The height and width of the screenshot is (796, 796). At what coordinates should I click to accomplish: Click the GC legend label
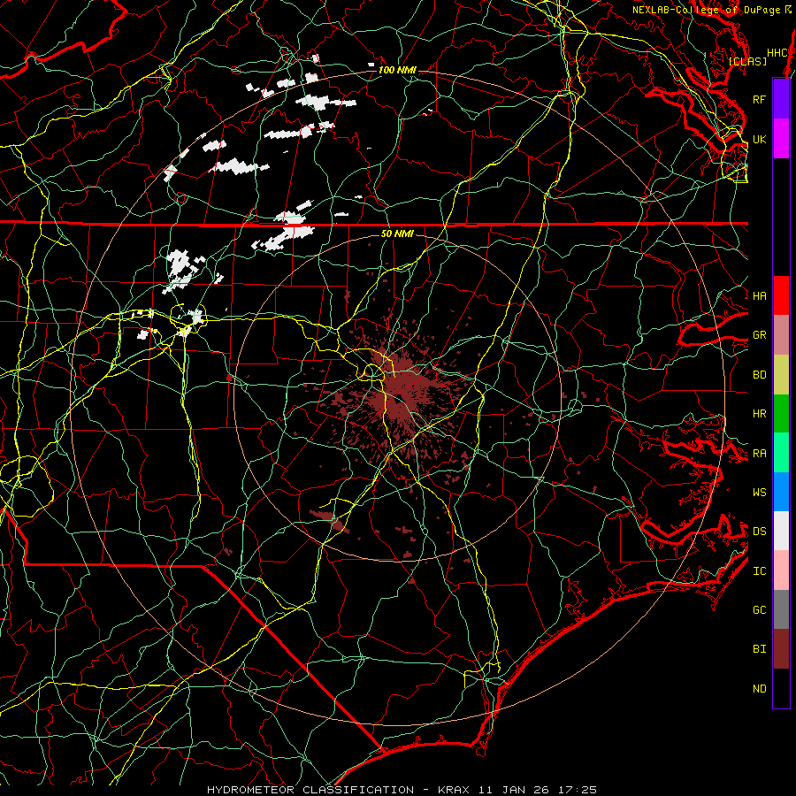click(x=760, y=609)
